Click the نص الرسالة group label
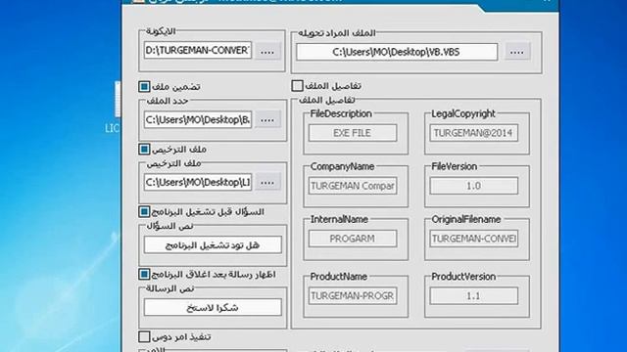 169,288
